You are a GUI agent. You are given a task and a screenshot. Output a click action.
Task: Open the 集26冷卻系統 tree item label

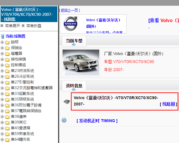(22, 77)
